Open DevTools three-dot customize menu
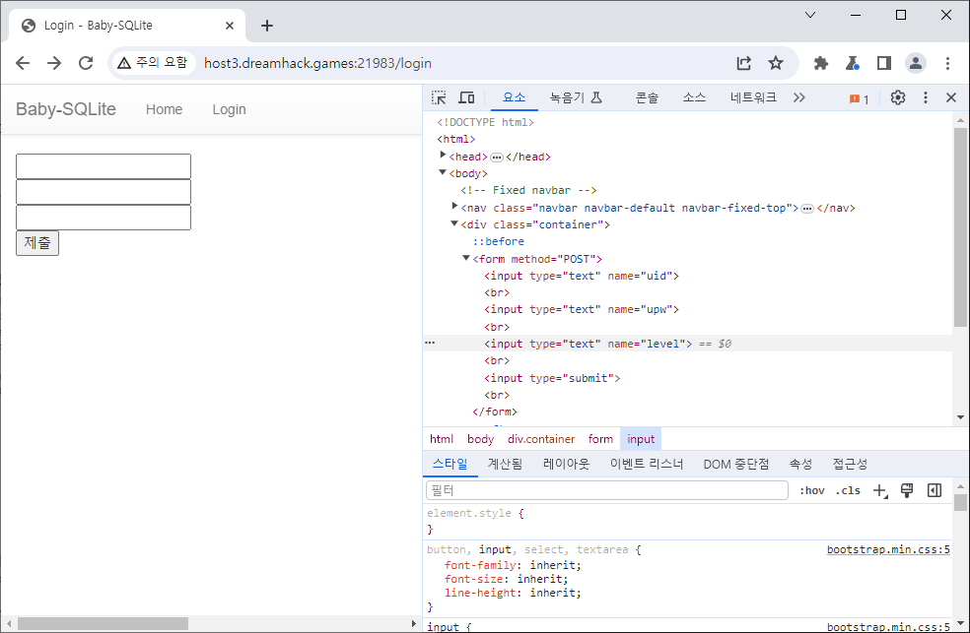This screenshot has width=970, height=633. coord(925,97)
